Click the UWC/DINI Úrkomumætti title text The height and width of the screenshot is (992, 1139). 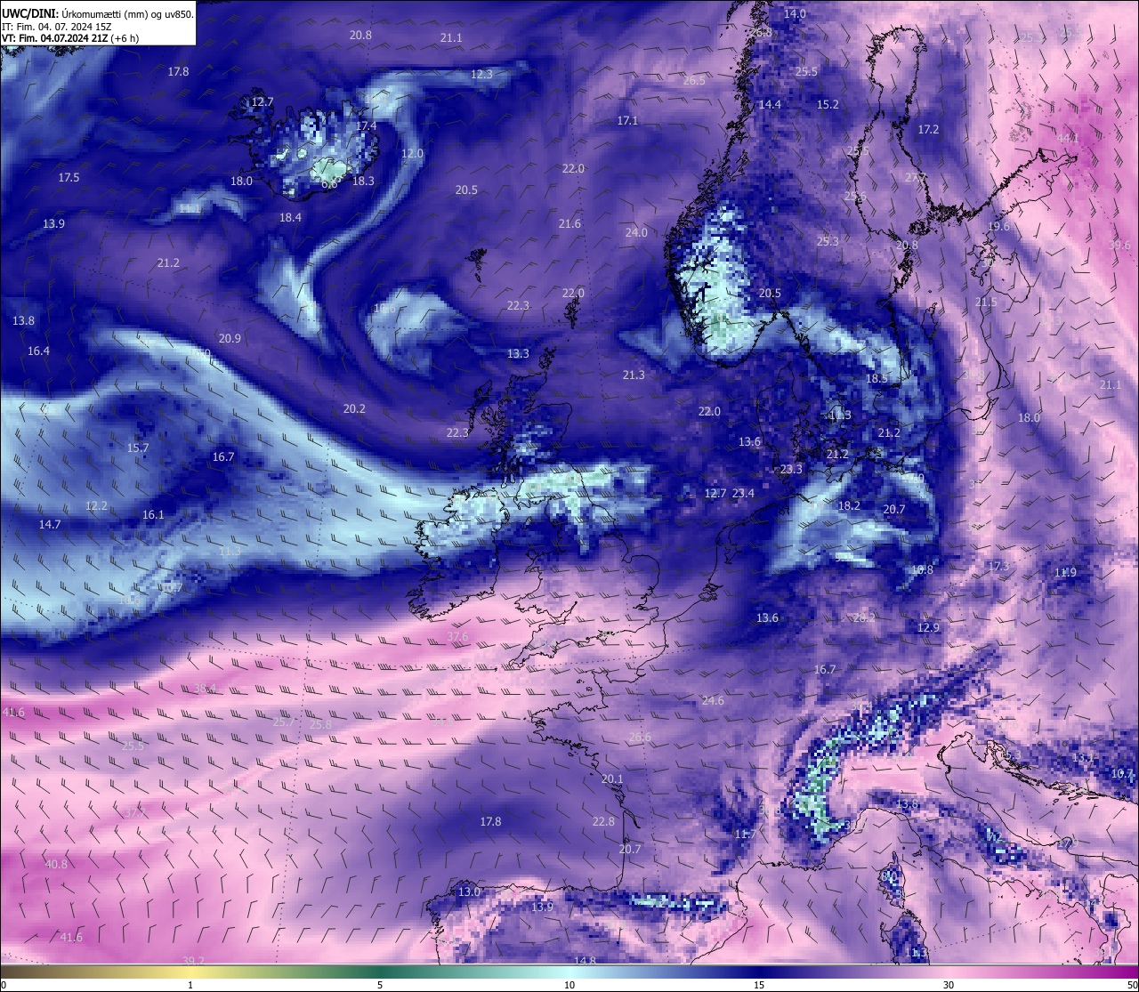click(x=98, y=13)
